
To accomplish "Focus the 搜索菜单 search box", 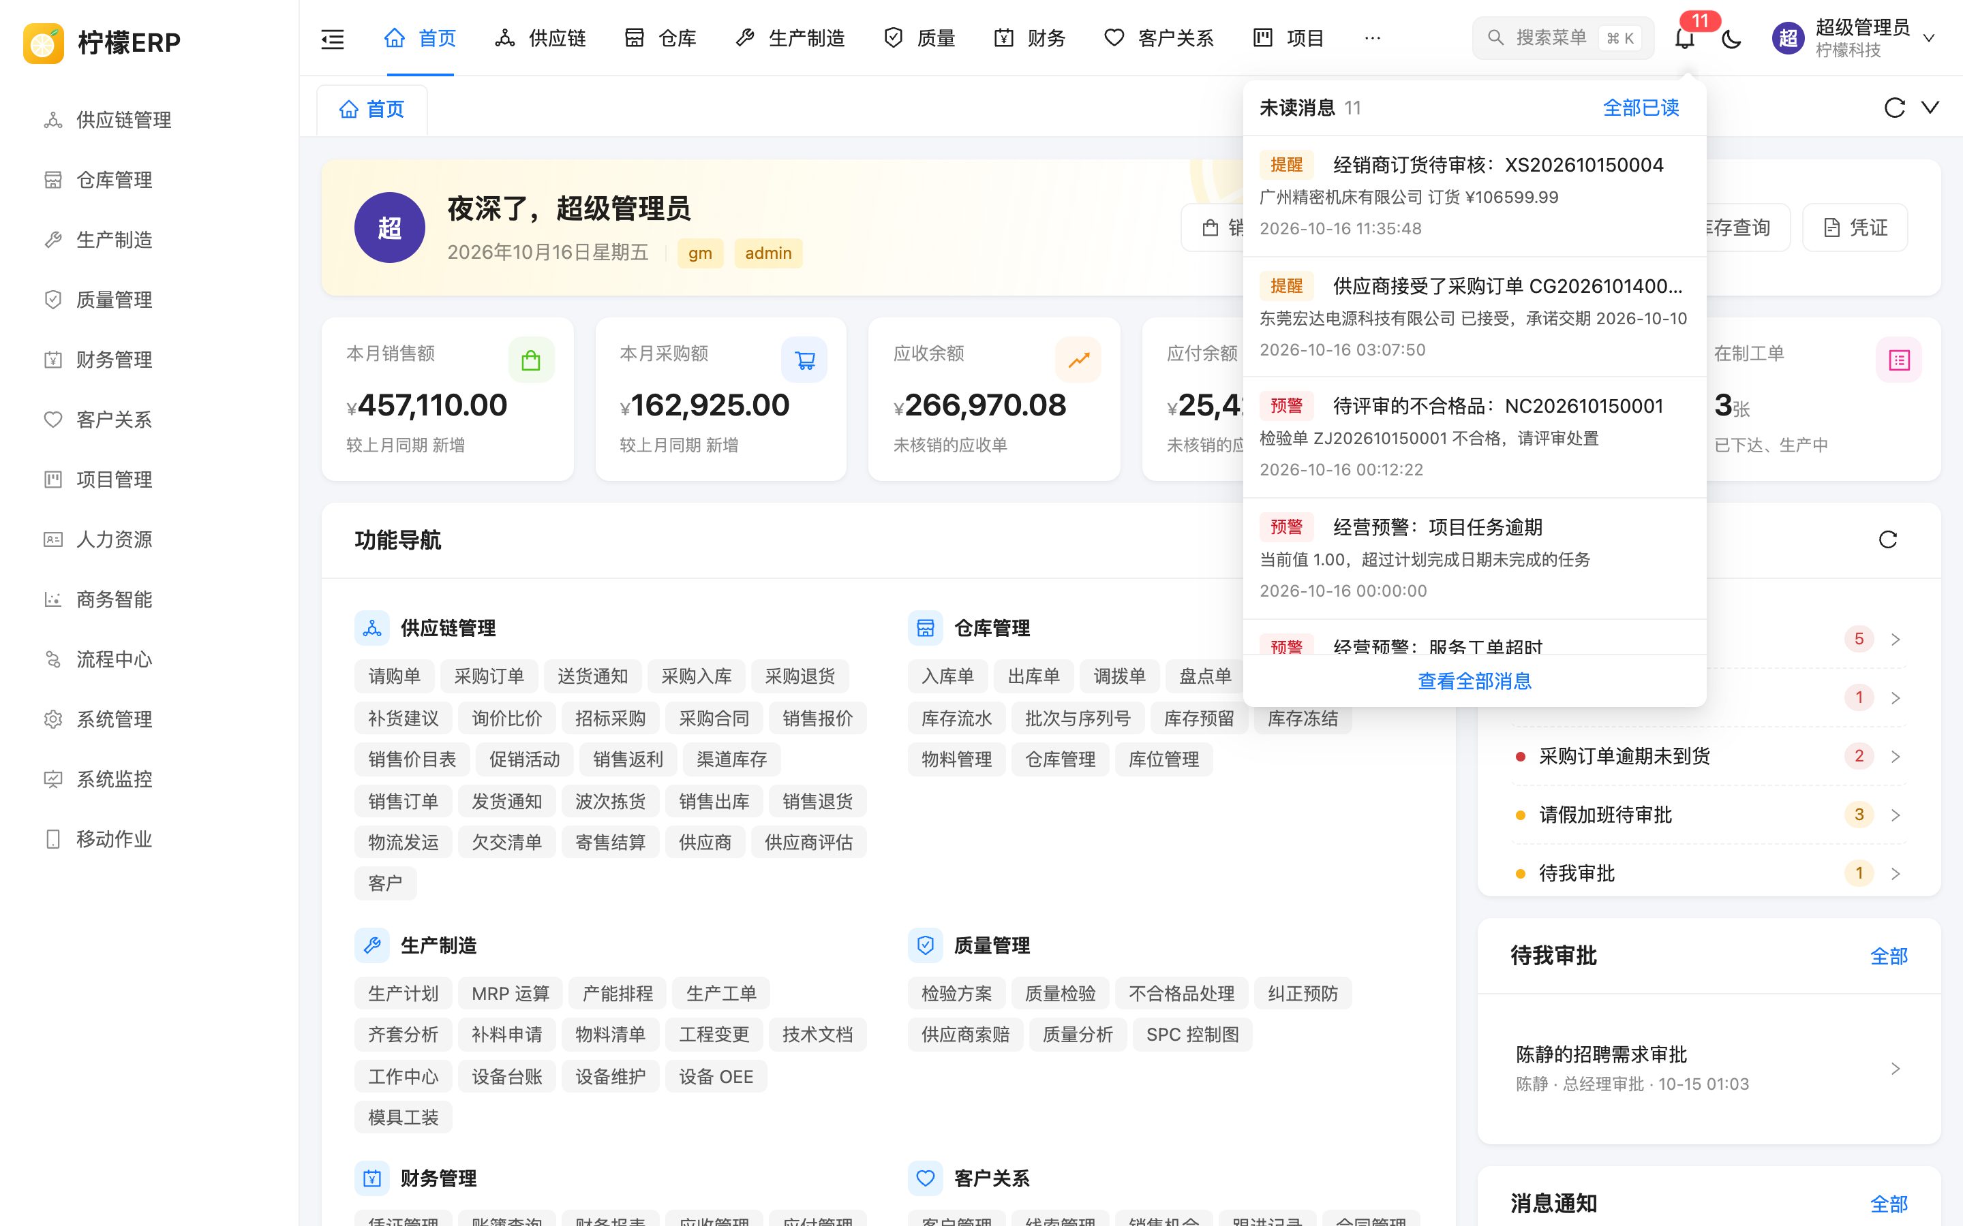I will coord(1563,38).
